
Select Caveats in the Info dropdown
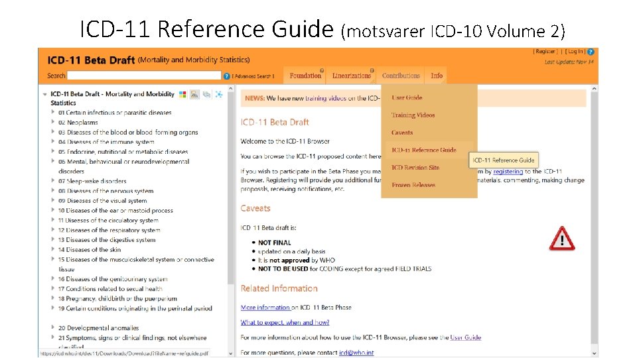click(402, 133)
